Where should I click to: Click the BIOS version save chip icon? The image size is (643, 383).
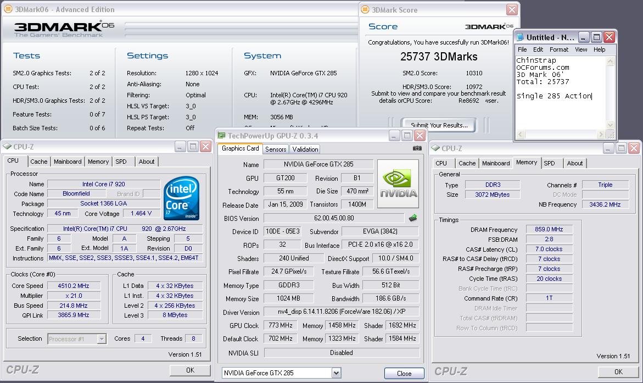413,218
